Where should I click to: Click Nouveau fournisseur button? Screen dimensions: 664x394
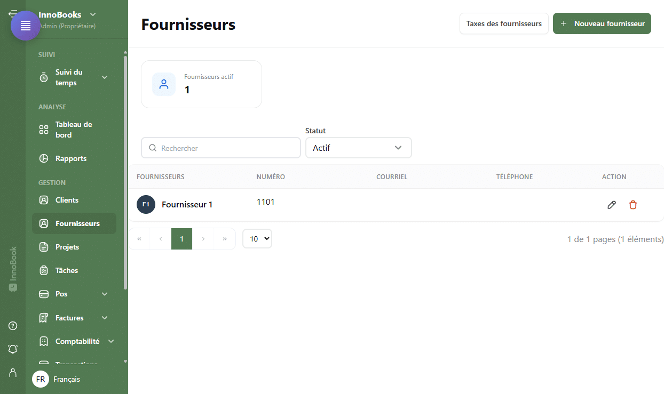point(602,23)
